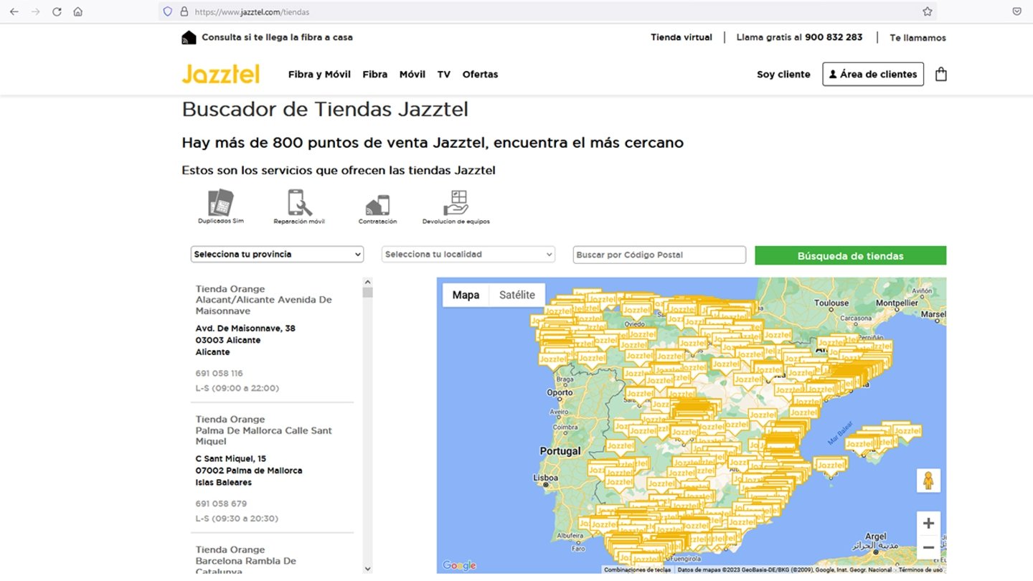Click the 'Términos de uso' map link
The height and width of the screenshot is (581, 1033).
920,570
